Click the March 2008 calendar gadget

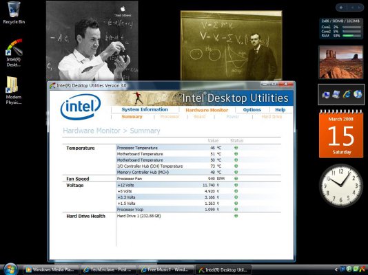(340, 134)
